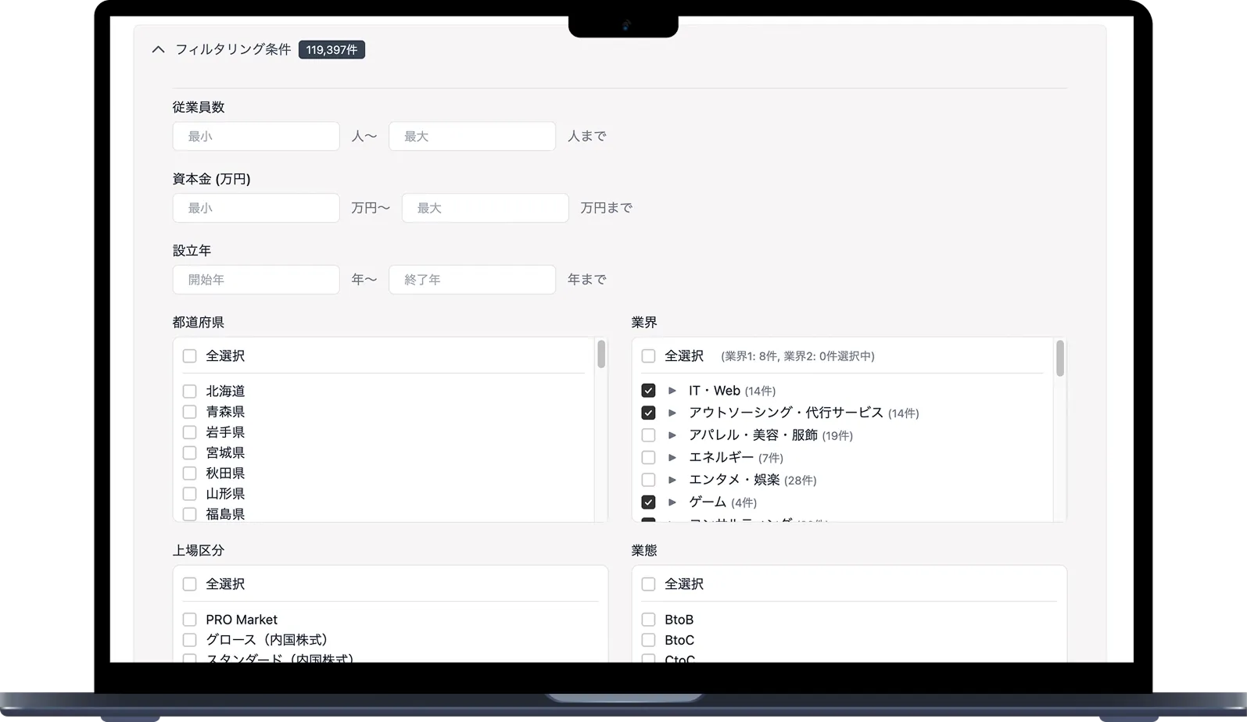1247x722 pixels.
Task: Check the BtoC checkbox
Action: click(648, 640)
